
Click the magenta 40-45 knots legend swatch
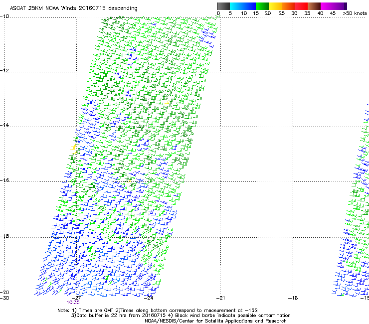click(x=327, y=6)
